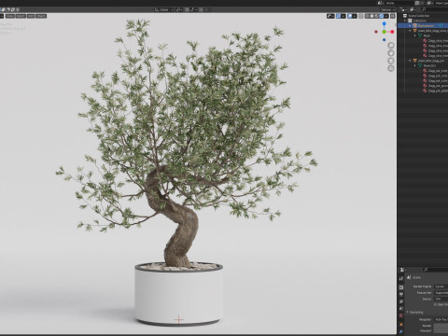Click the Scene name field in top bar
The image size is (448, 336).
pyautogui.click(x=399, y=3)
